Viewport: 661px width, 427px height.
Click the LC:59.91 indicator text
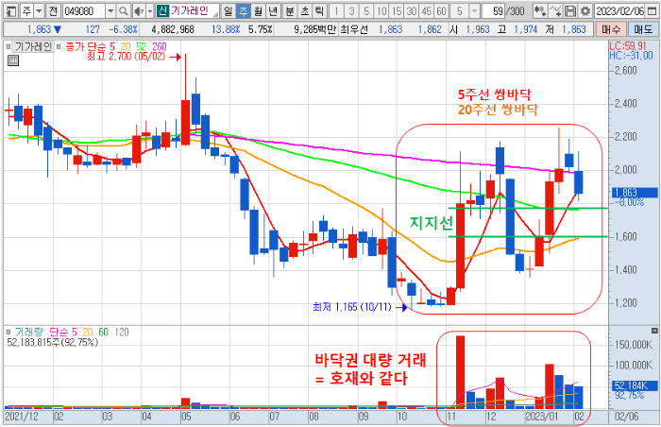pyautogui.click(x=628, y=45)
